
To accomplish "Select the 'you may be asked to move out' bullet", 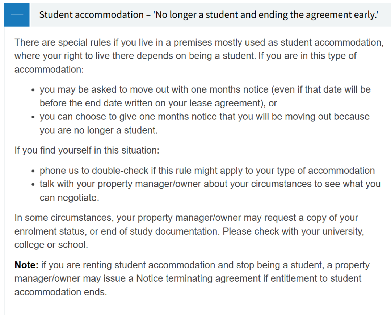I will [x=205, y=96].
